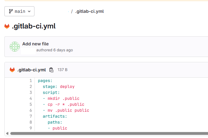Click the horizontal scrollbar thumb
This screenshot has width=208, height=138.
coord(109,133)
